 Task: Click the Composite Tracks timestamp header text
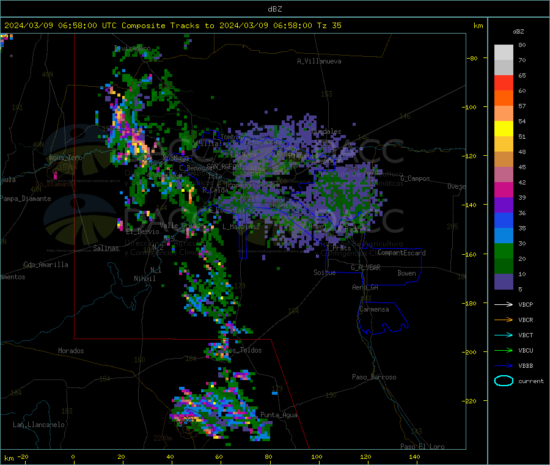pos(172,26)
